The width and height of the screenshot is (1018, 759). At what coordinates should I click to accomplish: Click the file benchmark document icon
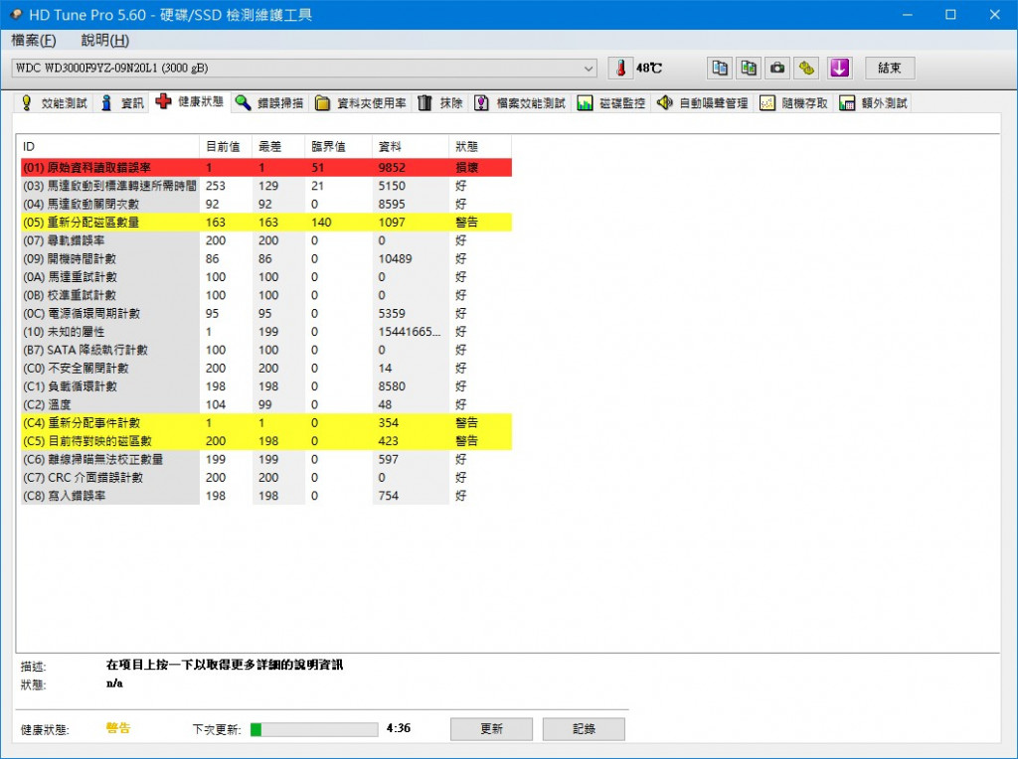coord(481,103)
